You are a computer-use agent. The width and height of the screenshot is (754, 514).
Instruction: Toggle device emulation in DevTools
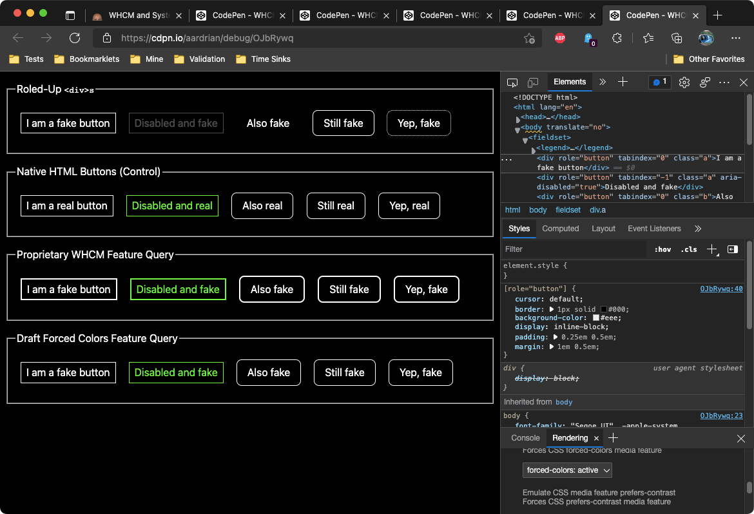[533, 82]
